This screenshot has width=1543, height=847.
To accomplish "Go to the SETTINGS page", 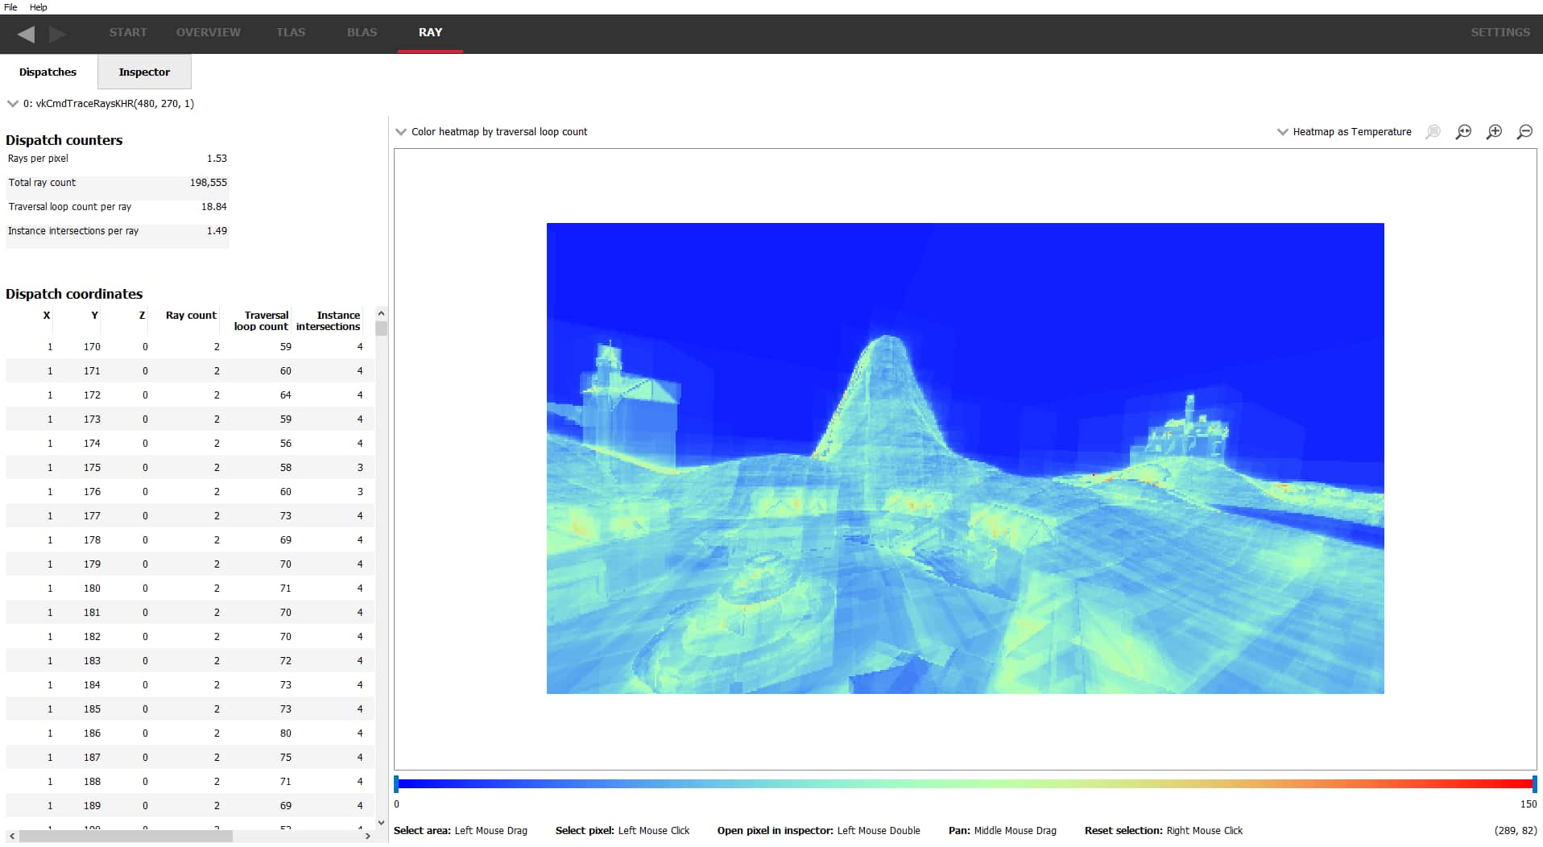I will tap(1500, 33).
